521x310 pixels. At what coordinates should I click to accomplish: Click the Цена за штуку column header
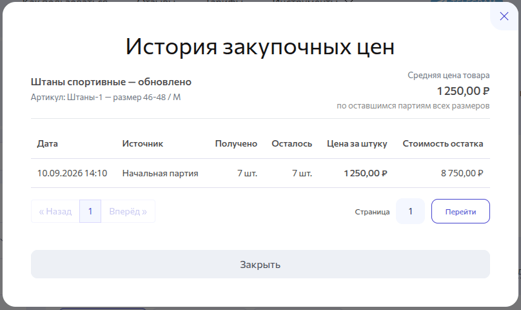(357, 143)
